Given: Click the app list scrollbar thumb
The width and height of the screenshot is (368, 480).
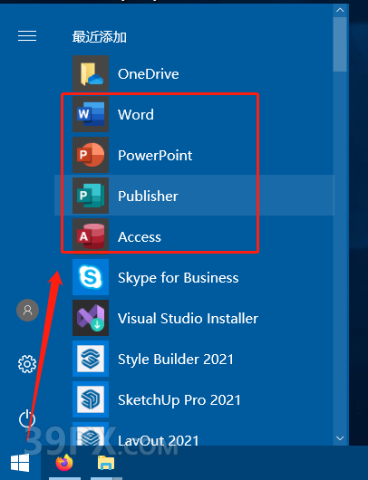Looking at the screenshot, I should pos(340,44).
